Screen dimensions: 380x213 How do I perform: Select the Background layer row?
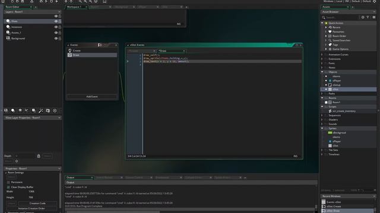[x=33, y=38]
